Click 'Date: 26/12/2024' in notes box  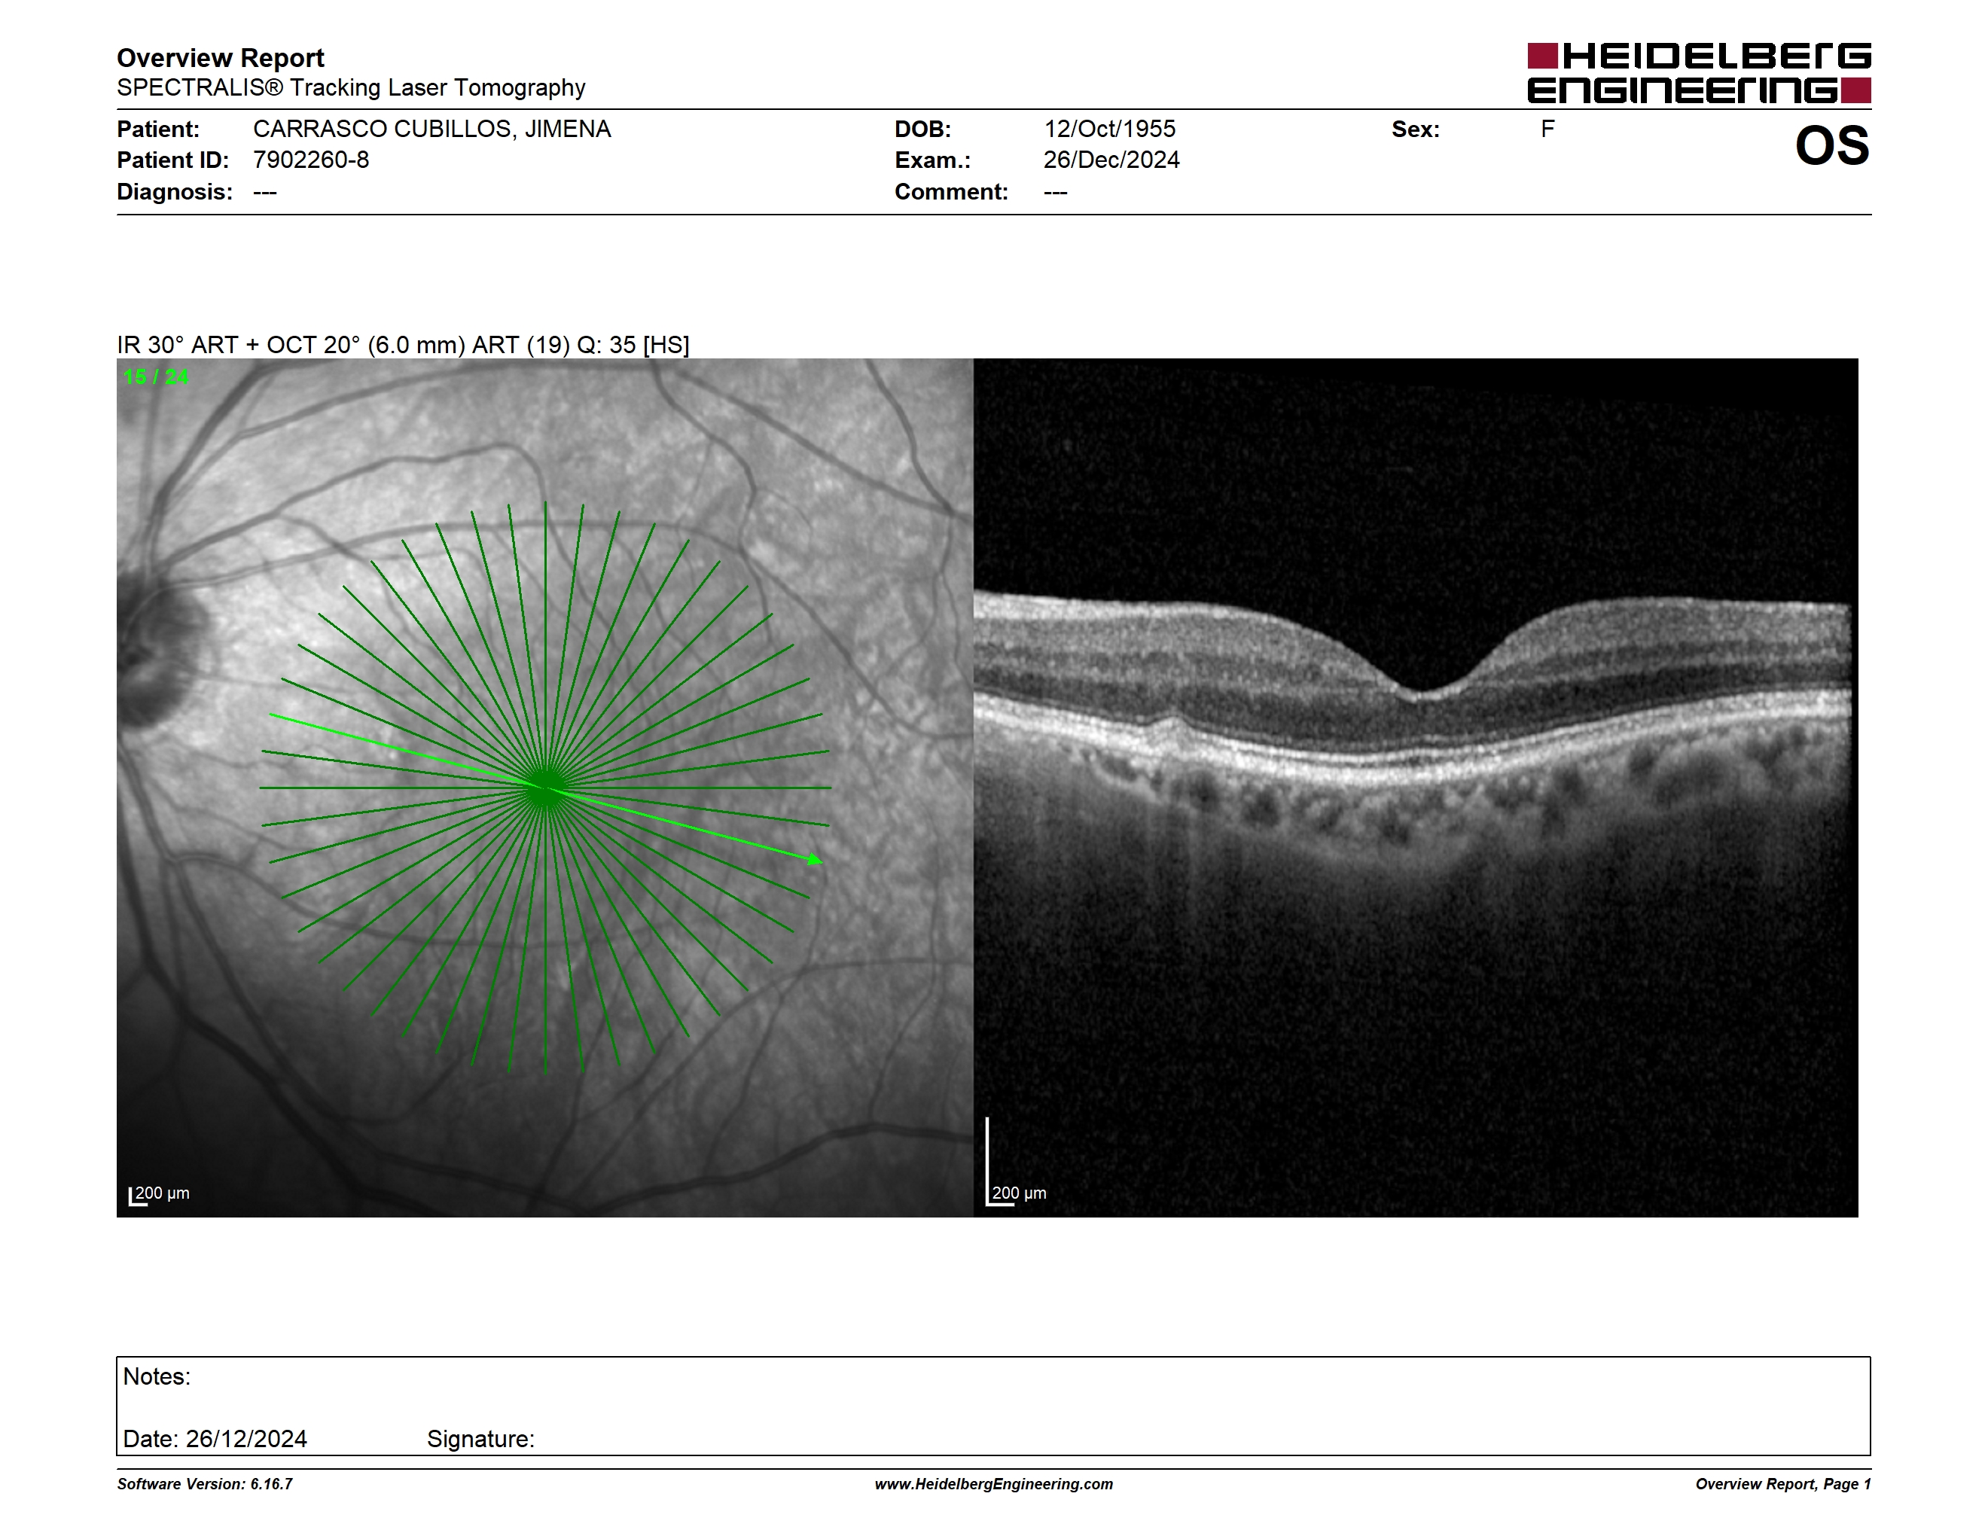[x=215, y=1439]
